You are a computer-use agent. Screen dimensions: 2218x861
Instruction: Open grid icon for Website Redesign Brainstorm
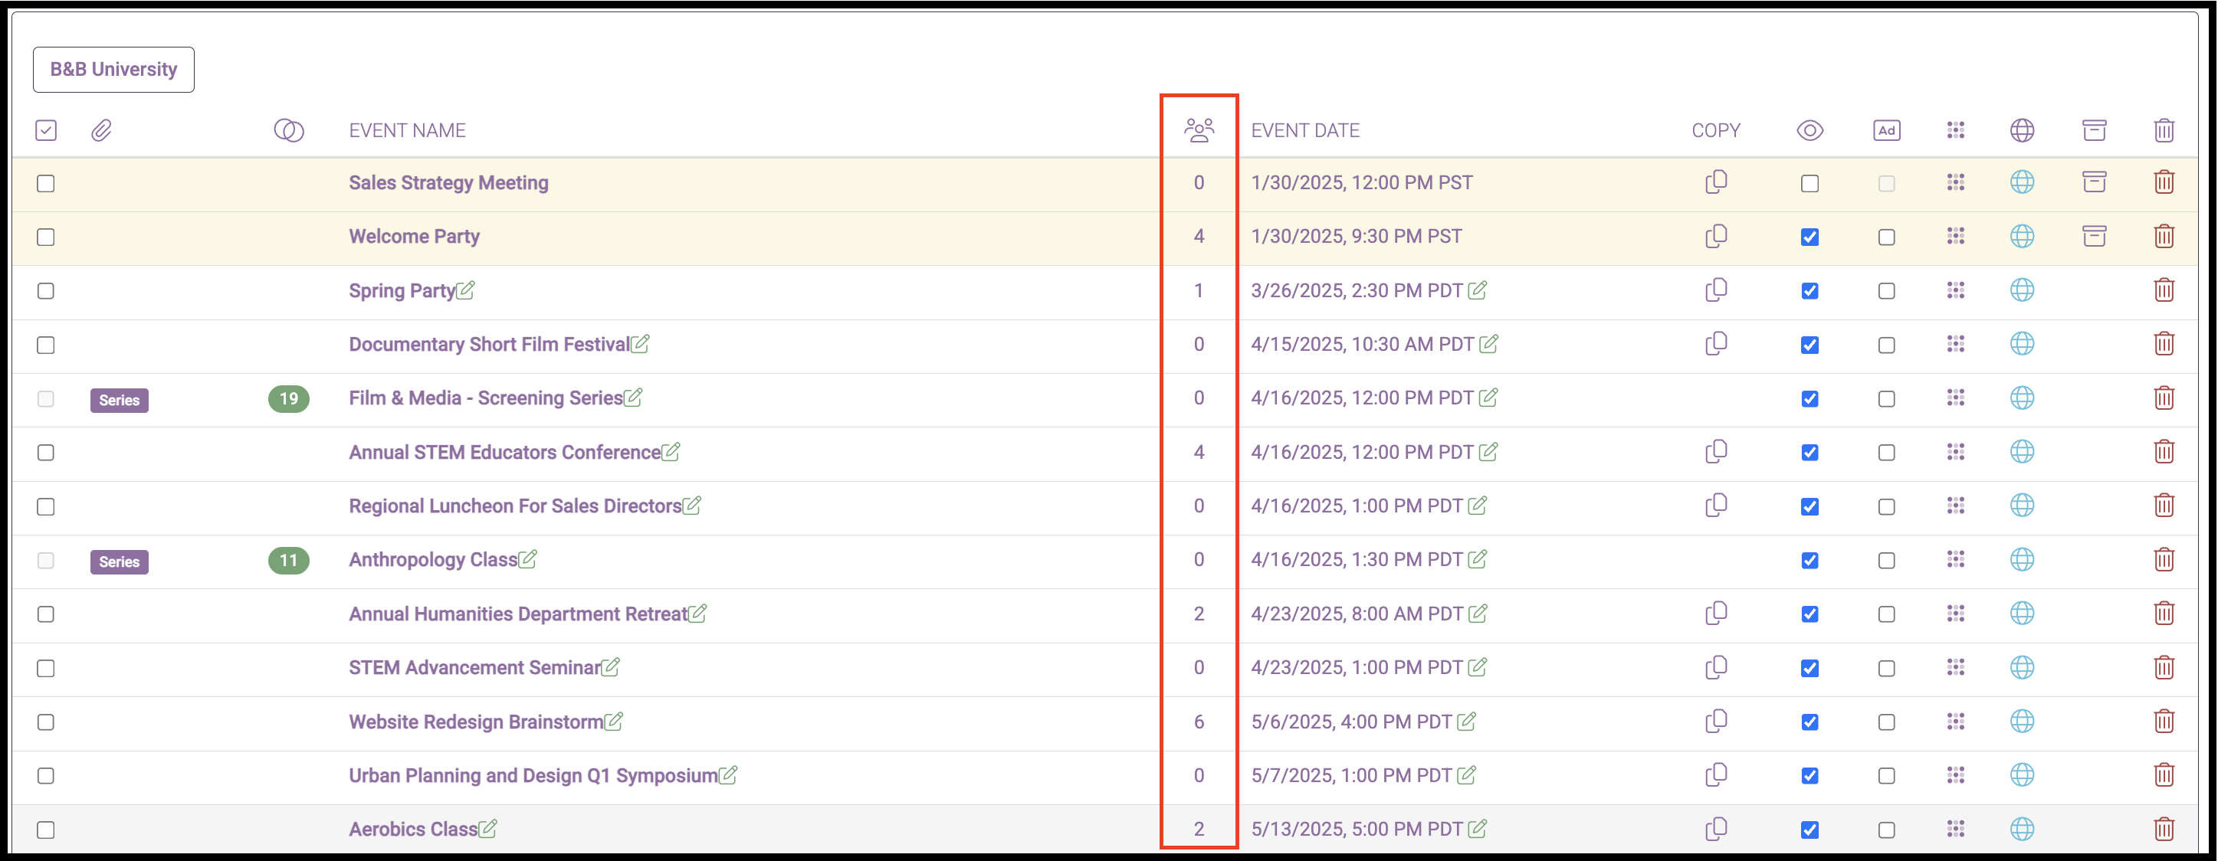pyautogui.click(x=1954, y=722)
